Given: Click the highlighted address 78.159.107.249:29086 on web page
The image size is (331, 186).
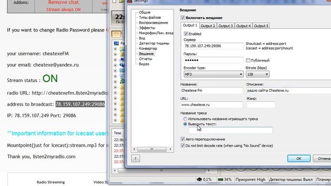Looking at the screenshot, I should pyautogui.click(x=80, y=104).
